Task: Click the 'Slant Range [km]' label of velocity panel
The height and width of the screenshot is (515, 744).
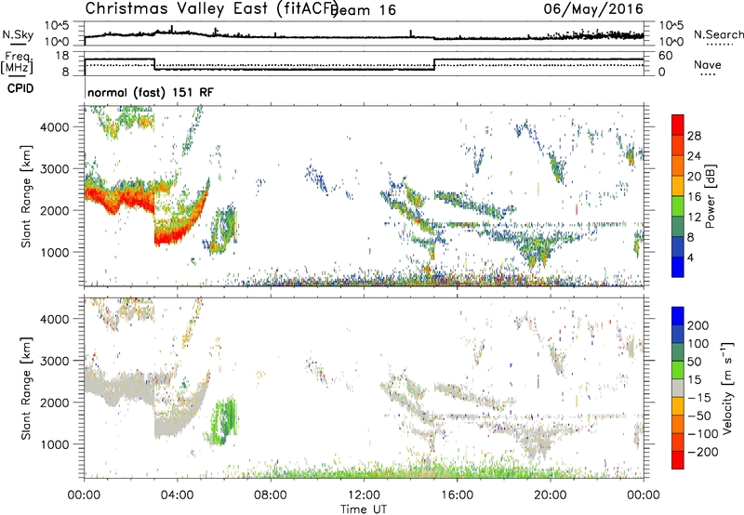Action: pyautogui.click(x=26, y=388)
